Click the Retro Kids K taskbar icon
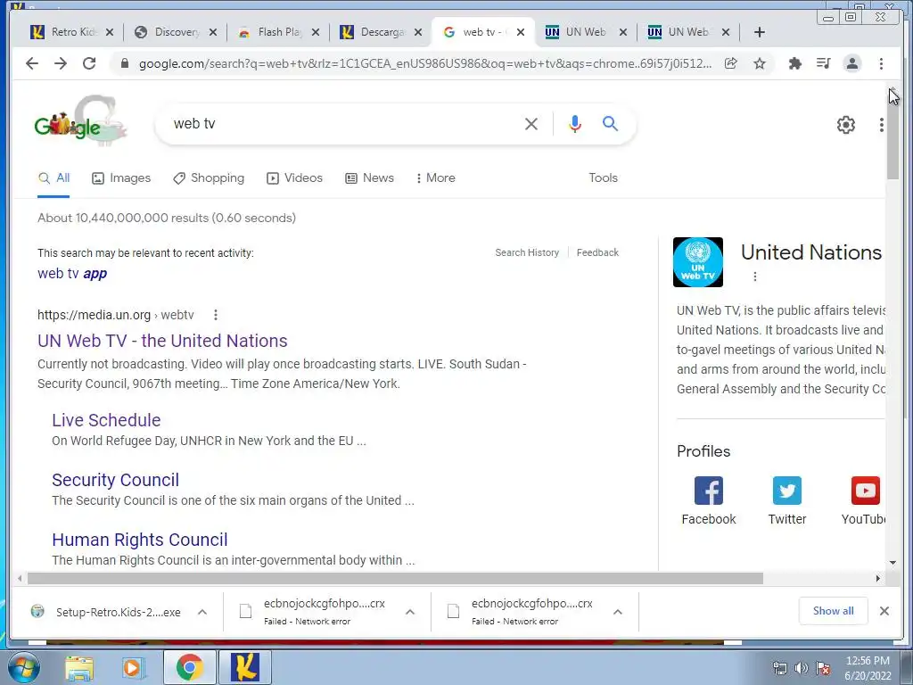Screen dimensions: 913x685 point(245,667)
